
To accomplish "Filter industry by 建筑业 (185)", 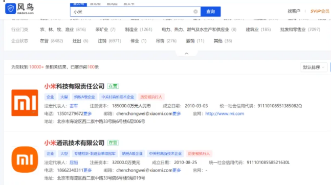I will 258,30.
